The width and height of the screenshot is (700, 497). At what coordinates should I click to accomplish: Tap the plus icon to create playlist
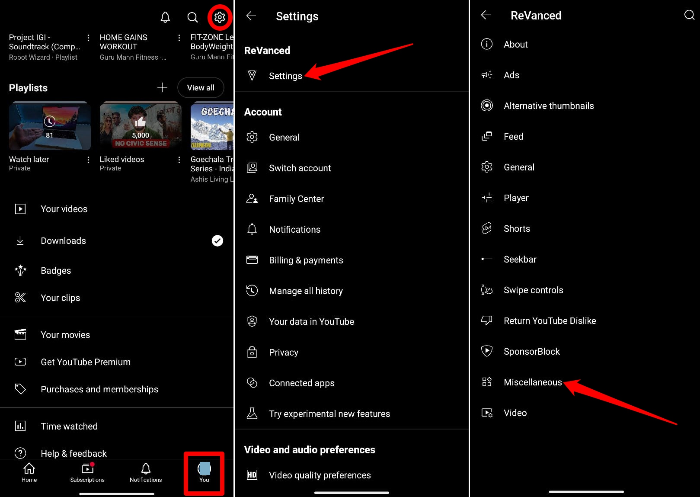point(162,88)
